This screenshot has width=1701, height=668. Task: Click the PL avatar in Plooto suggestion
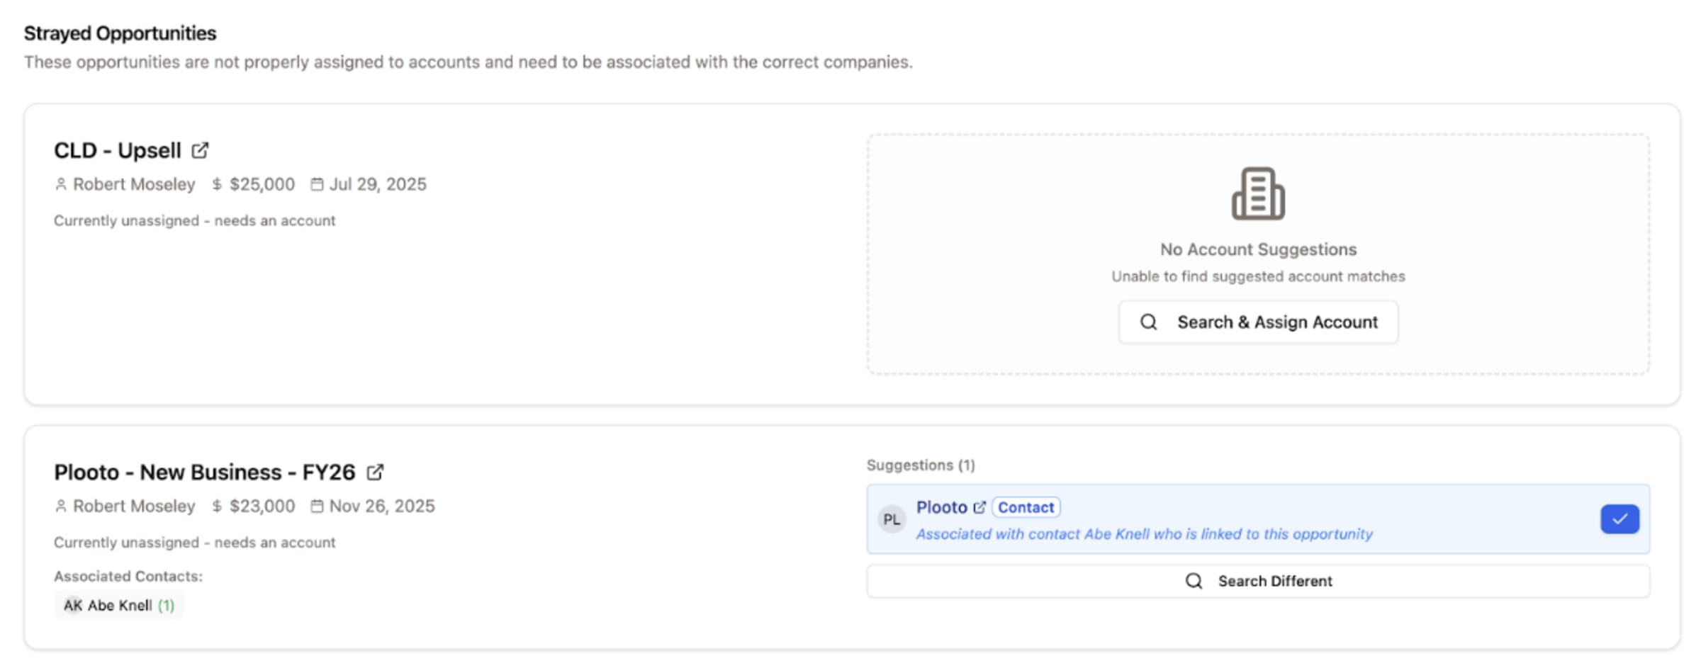pos(892,519)
